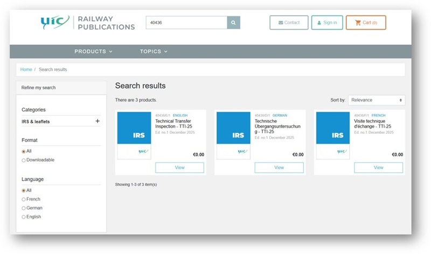Click View for Visite technique d'échange
Viewport: 431px width, 254px height.
378,168
